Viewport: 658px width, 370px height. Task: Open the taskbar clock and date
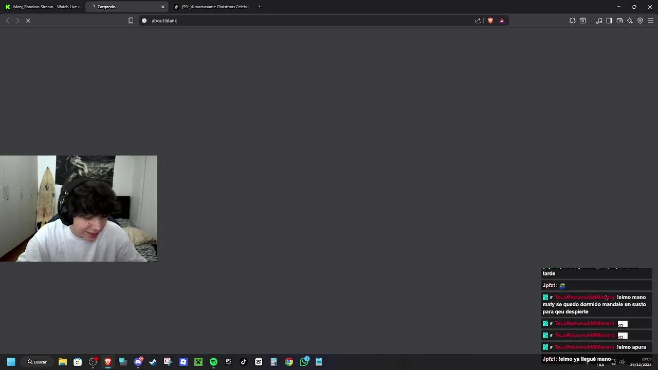[641, 362]
